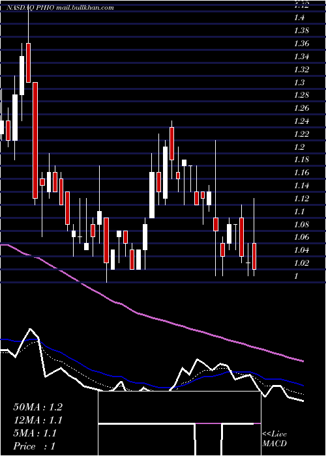Click the 1.34 price axis label

coord(301,56)
